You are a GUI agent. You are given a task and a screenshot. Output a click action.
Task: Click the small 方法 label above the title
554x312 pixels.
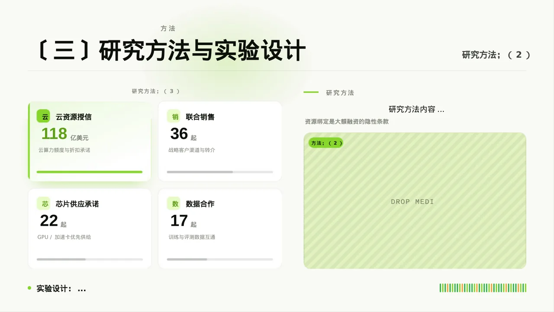click(168, 29)
